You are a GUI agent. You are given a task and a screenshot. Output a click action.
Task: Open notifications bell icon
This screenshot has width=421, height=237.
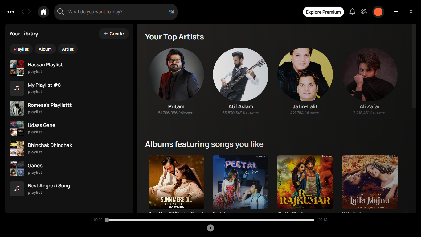(352, 12)
